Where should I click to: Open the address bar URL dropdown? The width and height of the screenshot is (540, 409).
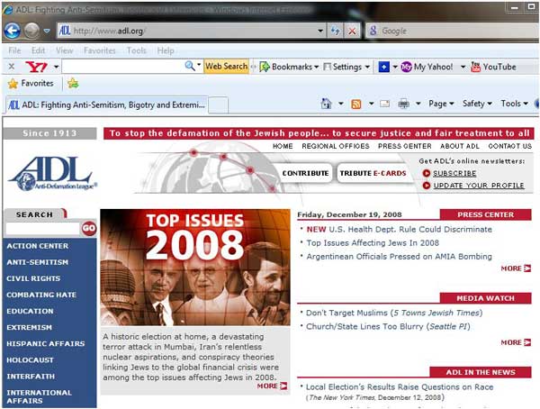(320, 31)
